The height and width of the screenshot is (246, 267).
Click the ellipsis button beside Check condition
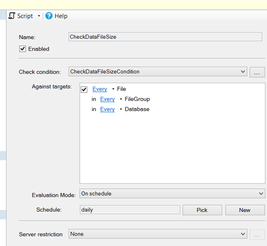coord(257,72)
